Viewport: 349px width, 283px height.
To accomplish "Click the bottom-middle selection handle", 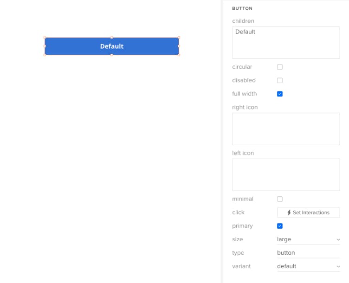I will pos(111,55).
